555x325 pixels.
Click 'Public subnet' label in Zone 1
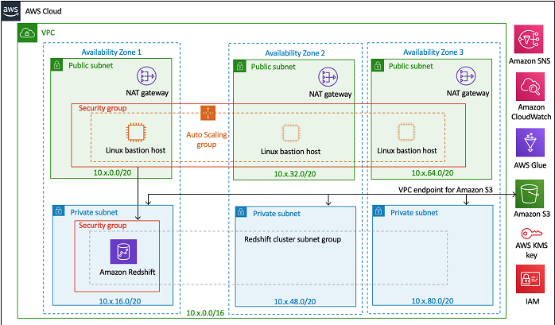[x=91, y=66]
